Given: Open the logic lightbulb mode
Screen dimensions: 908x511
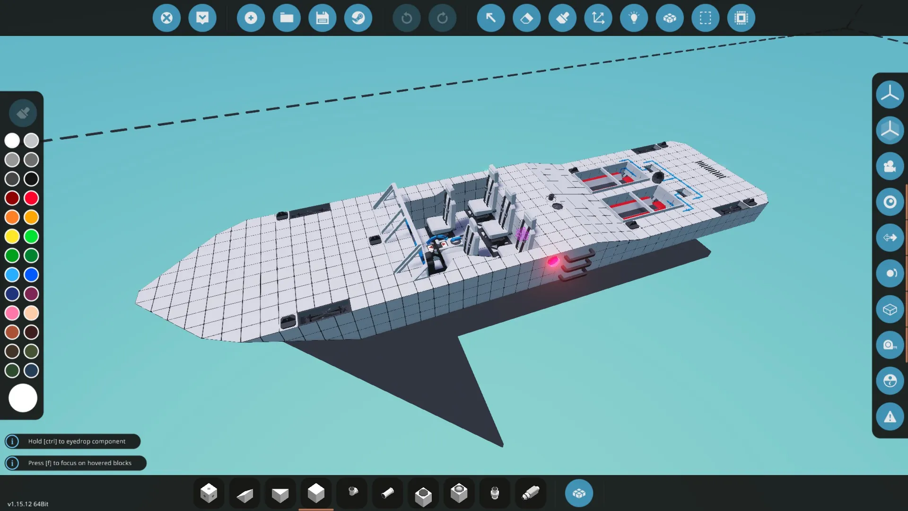Looking at the screenshot, I should (x=634, y=18).
